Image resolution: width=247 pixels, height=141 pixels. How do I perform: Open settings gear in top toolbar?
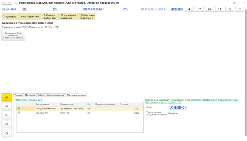point(230,9)
